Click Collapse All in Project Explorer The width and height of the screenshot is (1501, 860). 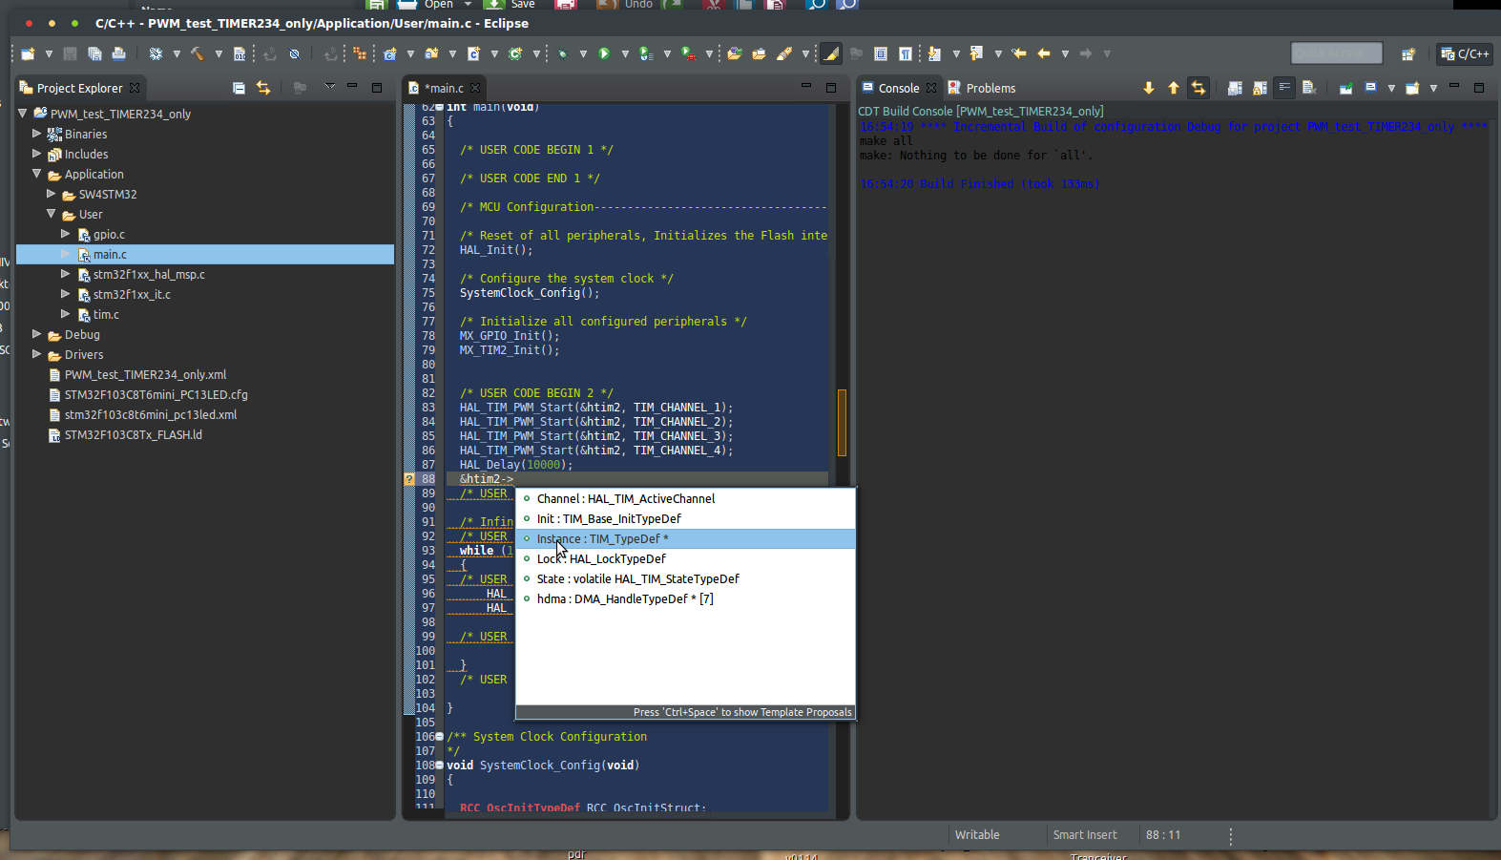239,88
